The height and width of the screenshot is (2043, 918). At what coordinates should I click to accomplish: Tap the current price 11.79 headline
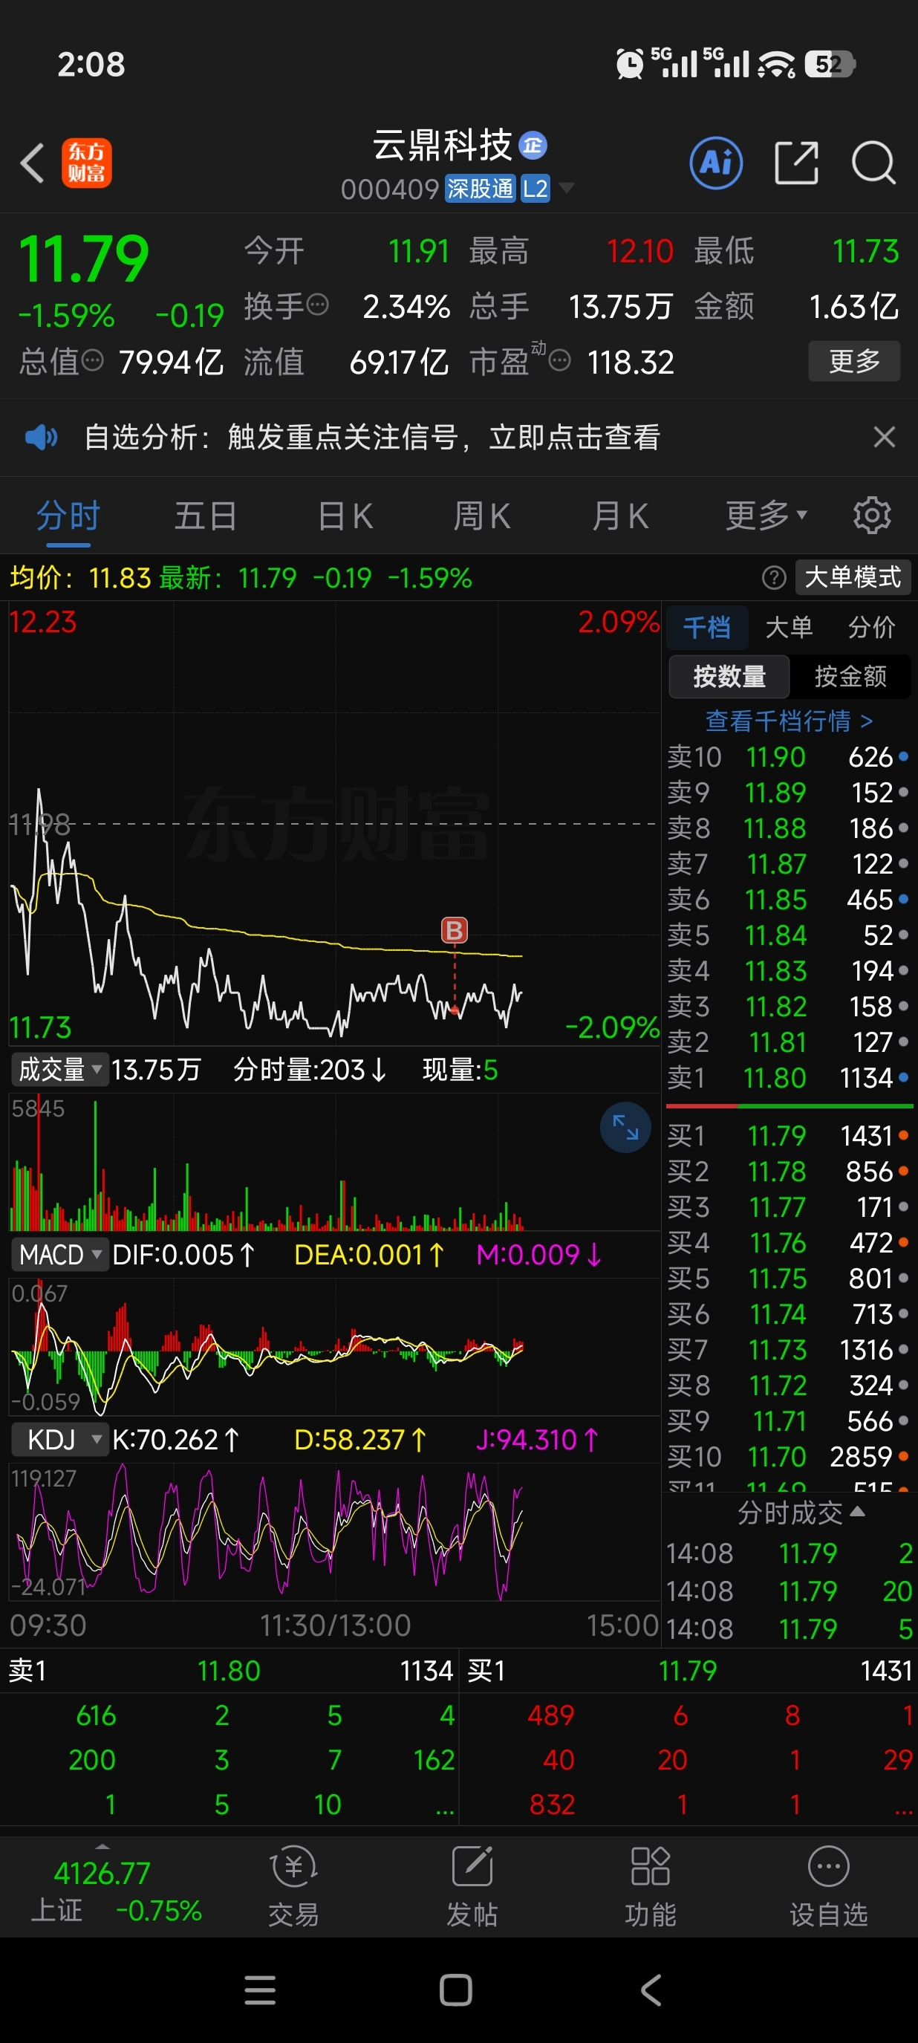pos(83,259)
